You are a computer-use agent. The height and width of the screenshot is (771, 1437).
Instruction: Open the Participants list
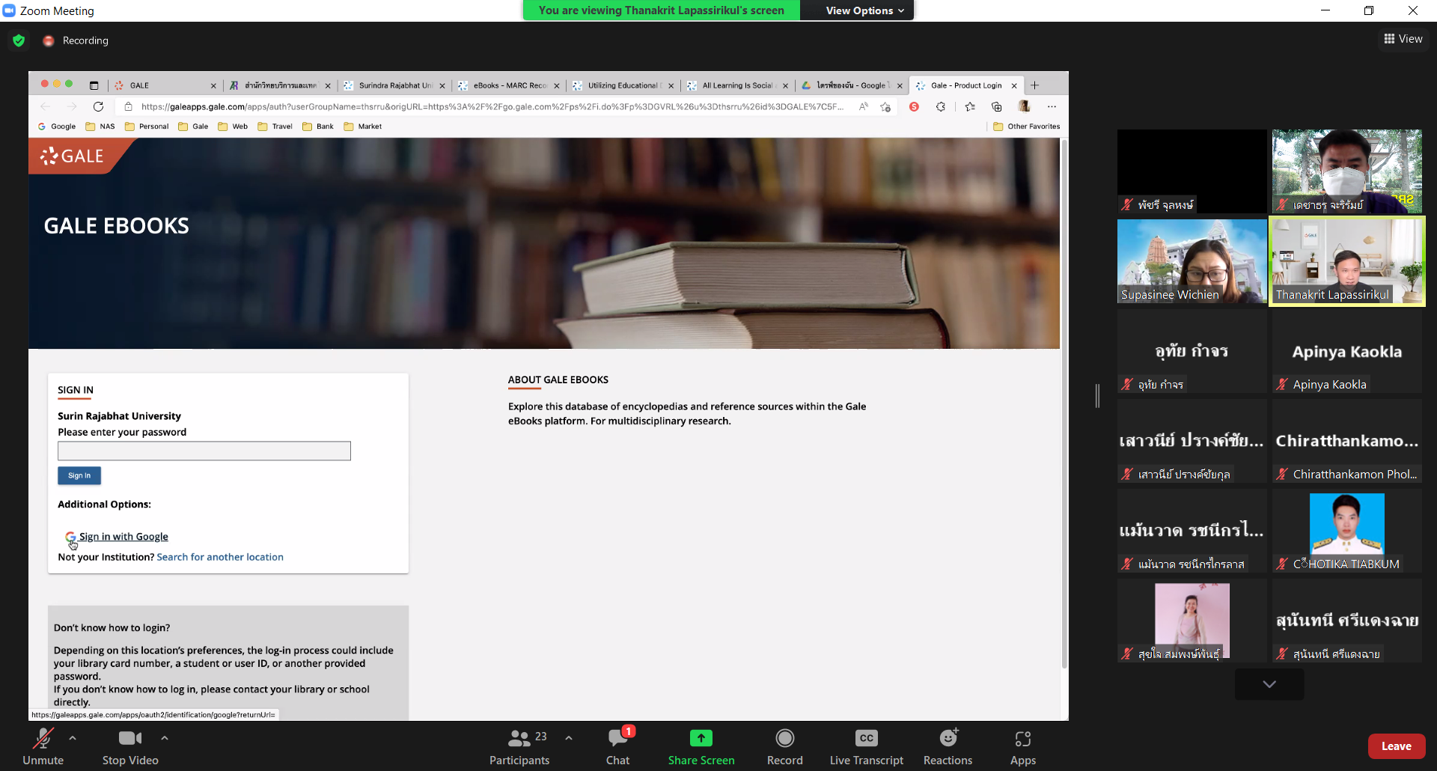pos(519,746)
